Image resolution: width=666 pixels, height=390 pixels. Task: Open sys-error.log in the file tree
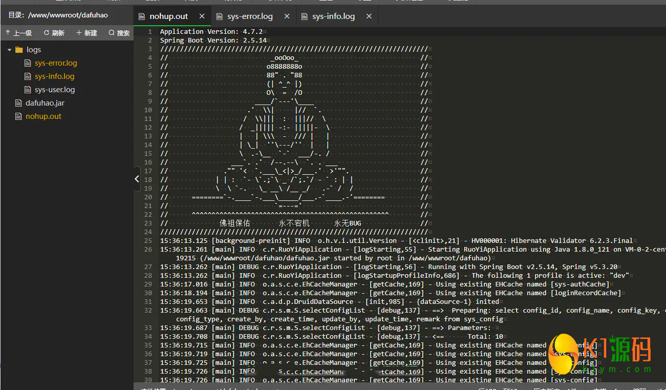tap(56, 63)
